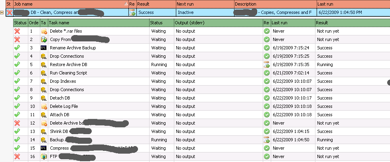Toggle the red X status of task 1
Image resolution: width=390 pixels, height=162 pixels.
17,31
